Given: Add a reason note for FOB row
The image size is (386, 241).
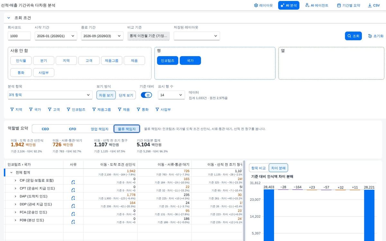Looking at the screenshot, I should [x=73, y=222].
